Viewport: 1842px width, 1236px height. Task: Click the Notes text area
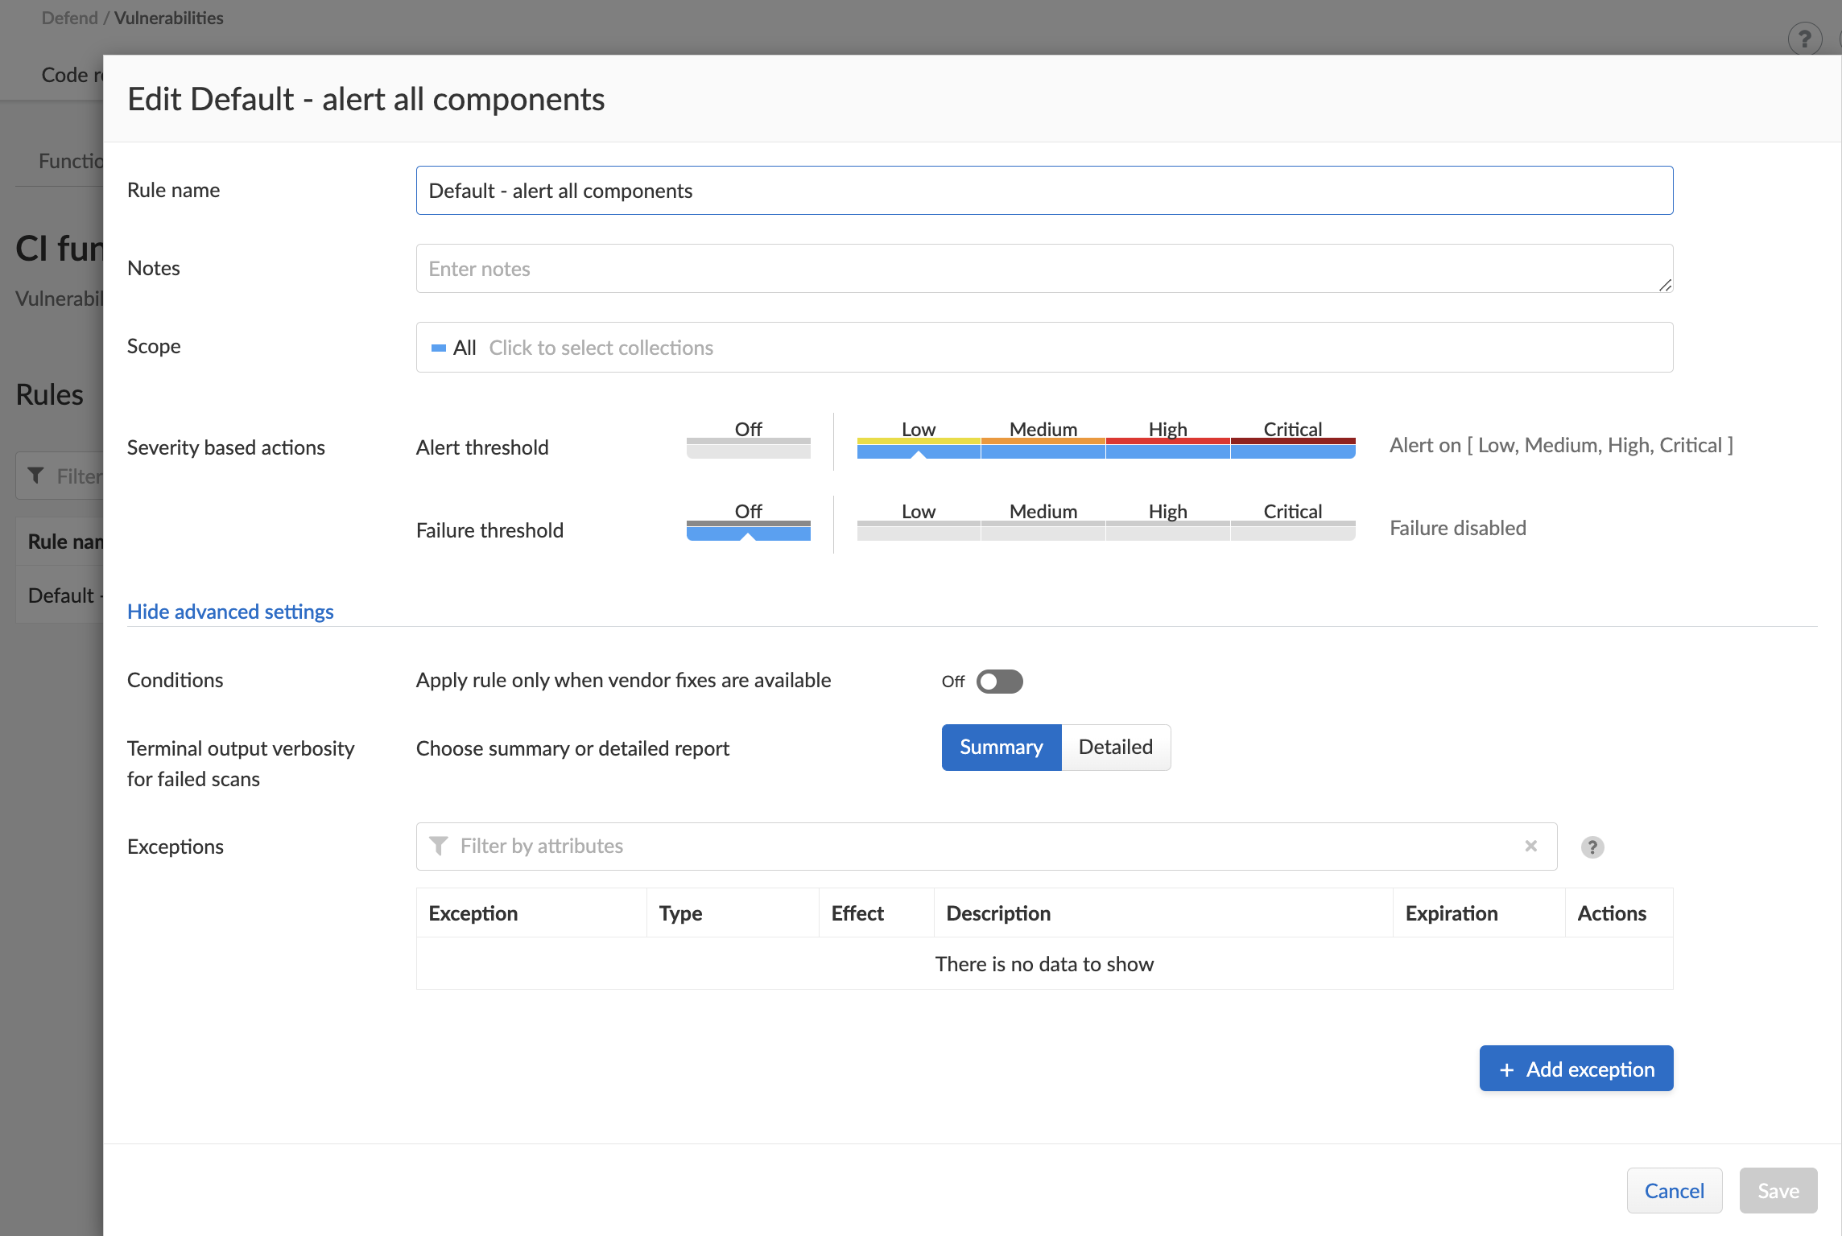point(1044,268)
